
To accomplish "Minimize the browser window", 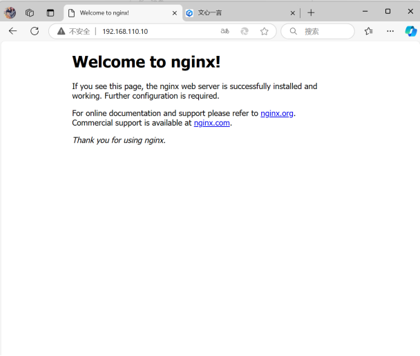I will [365, 12].
